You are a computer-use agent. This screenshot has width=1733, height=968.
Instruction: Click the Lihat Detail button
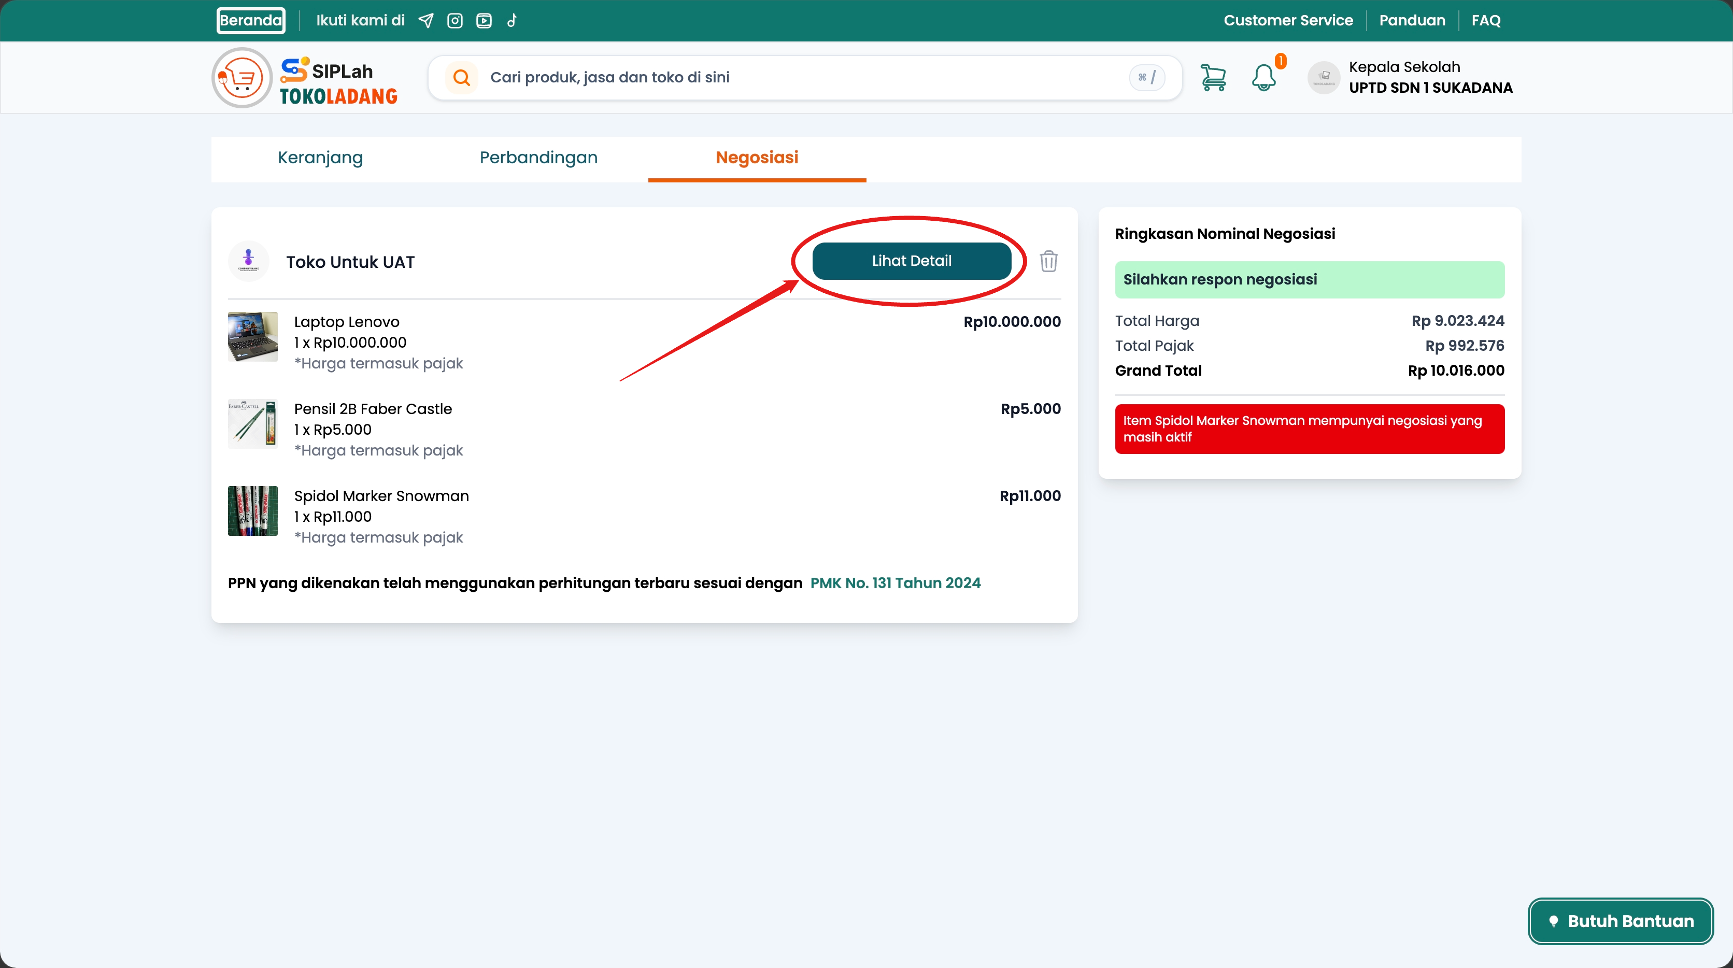912,261
